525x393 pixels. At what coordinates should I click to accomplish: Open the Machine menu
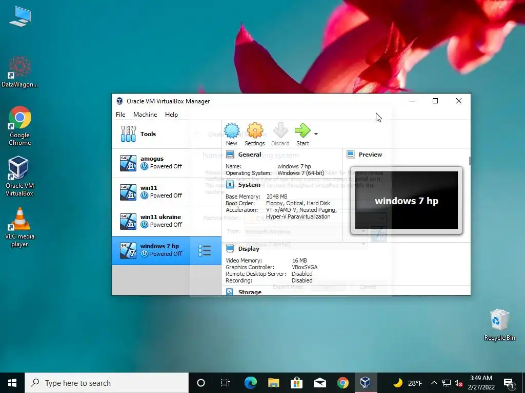pos(145,114)
